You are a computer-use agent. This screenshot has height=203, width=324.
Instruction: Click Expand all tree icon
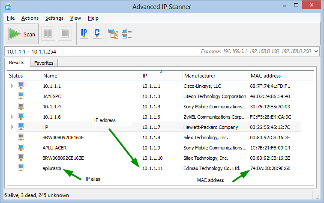pos(114,34)
